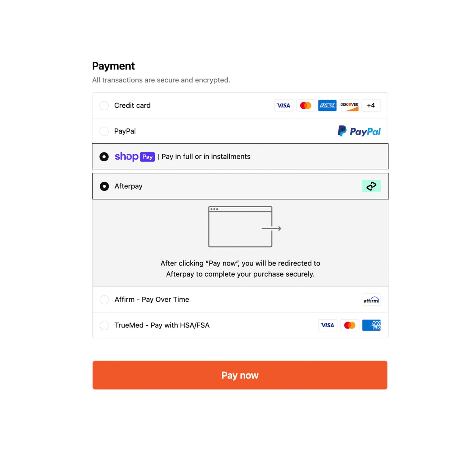Click the PayPal logo
The height and width of the screenshot is (471, 471).
click(x=359, y=131)
